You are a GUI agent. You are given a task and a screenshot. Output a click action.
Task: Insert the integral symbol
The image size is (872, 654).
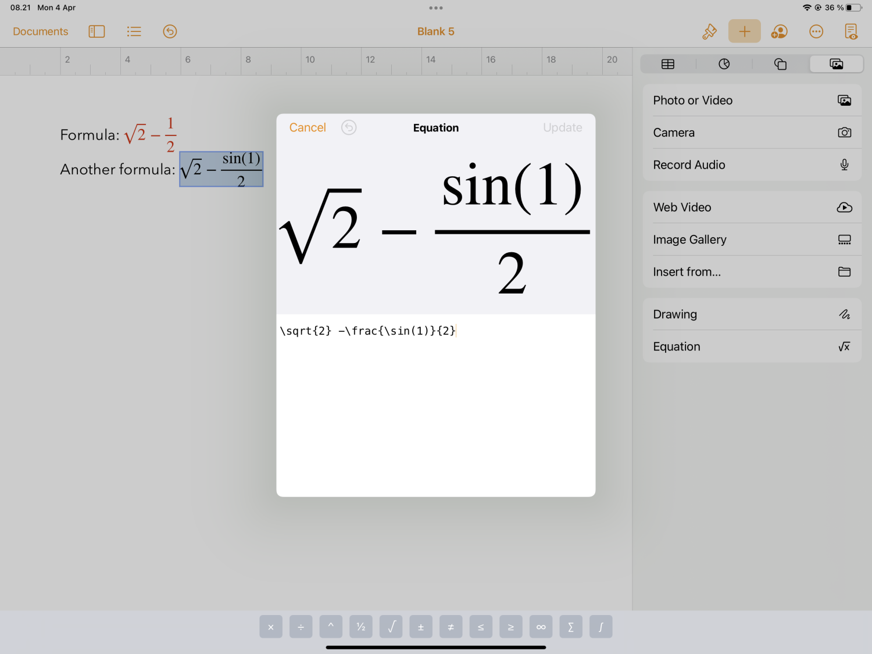coord(601,627)
